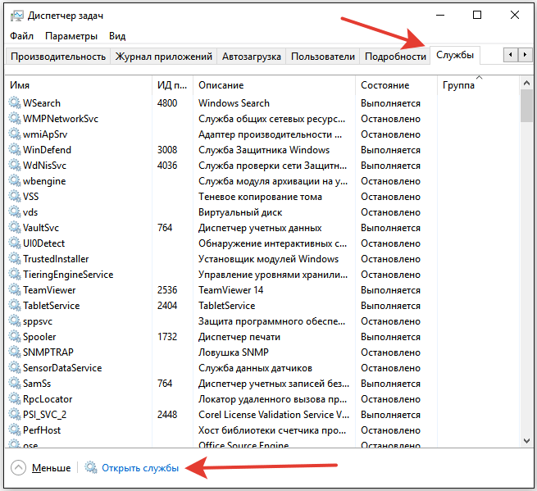This screenshot has width=537, height=491.
Task: Open the Автозагрузка tab
Action: (x=252, y=57)
